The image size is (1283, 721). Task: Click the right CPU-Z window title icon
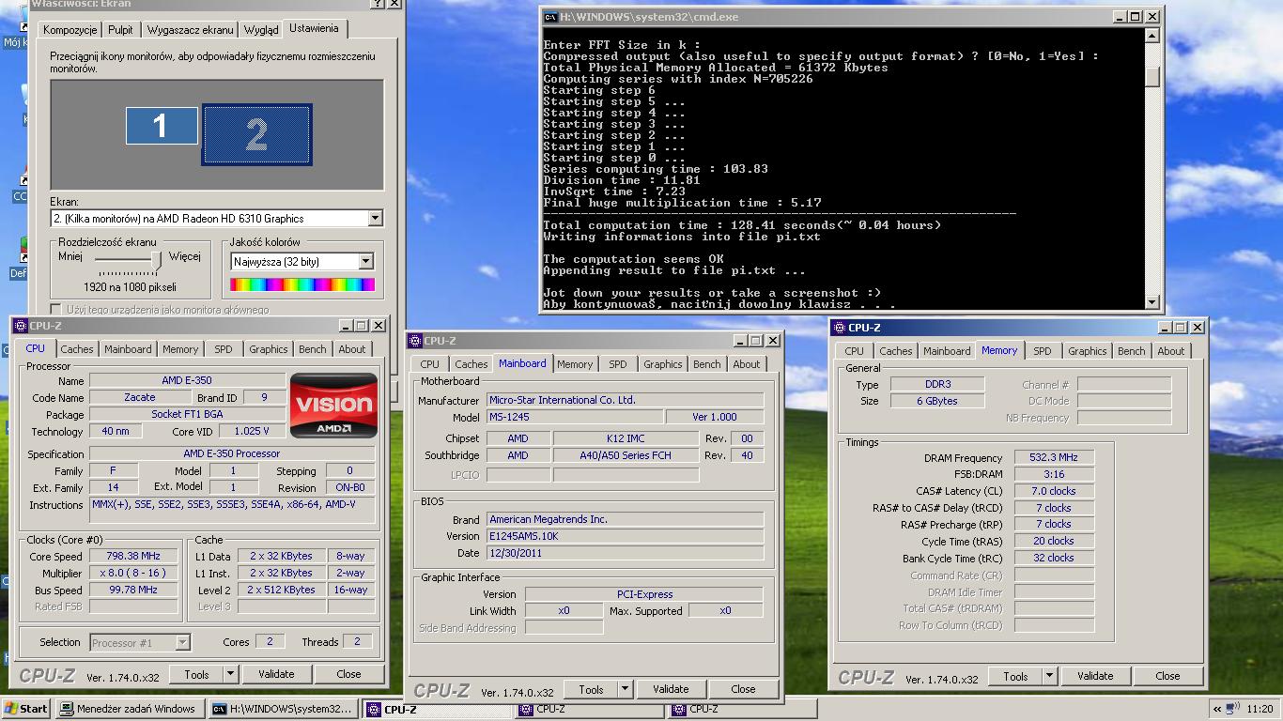tap(841, 328)
